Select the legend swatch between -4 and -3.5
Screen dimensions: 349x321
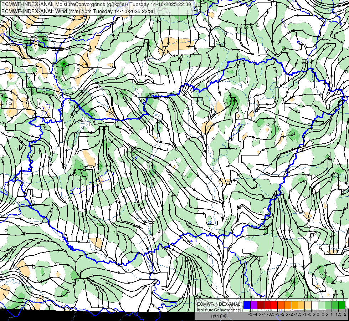pos(267,305)
